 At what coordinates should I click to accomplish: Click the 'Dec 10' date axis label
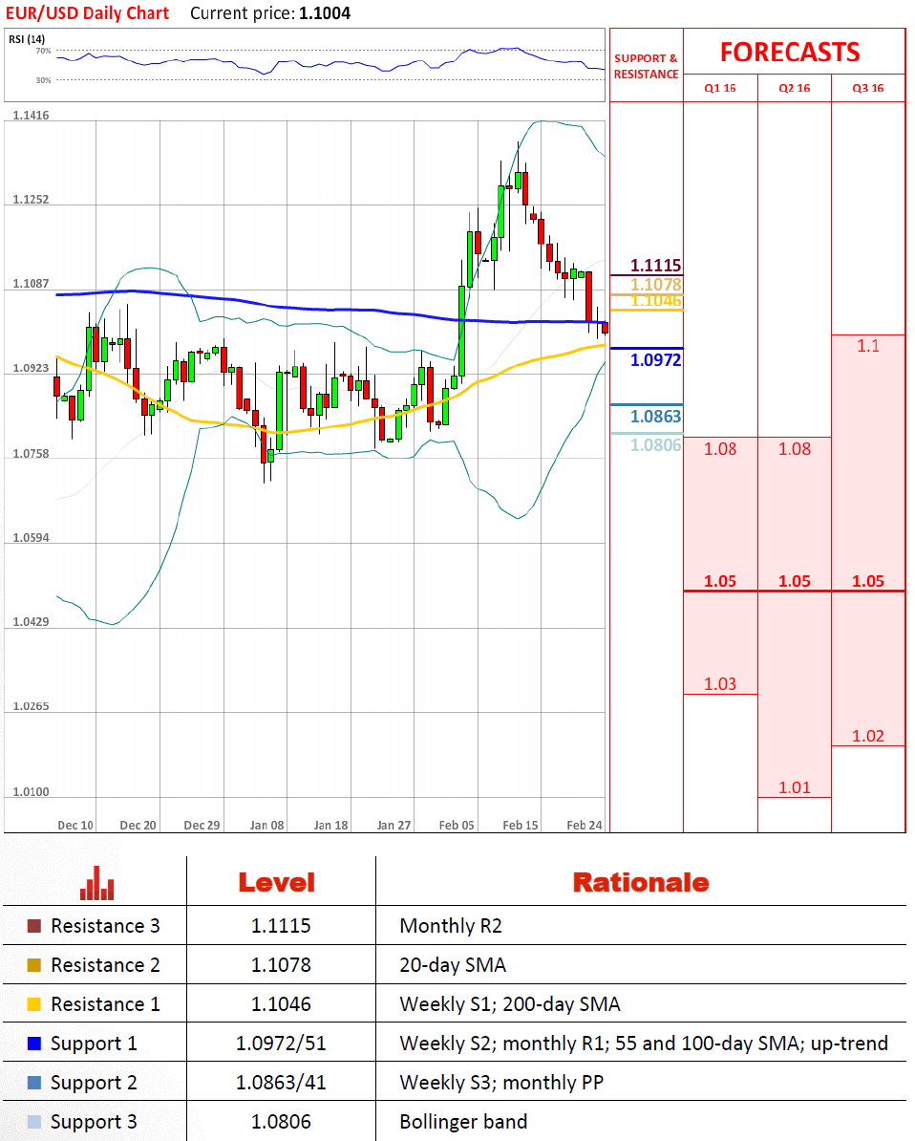[x=75, y=826]
